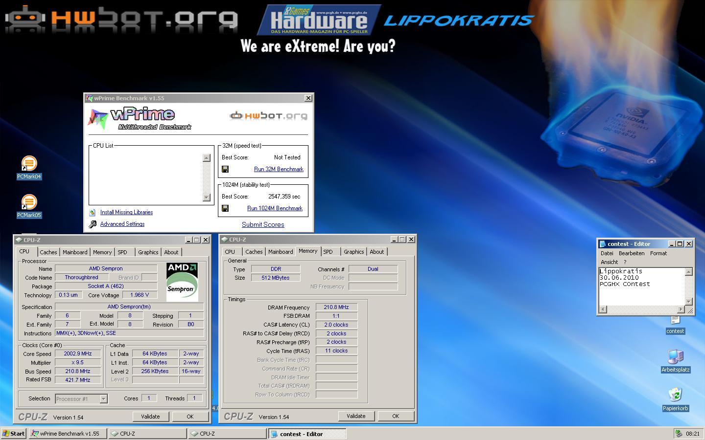
Task: Open Datei menu in Editor
Action: tap(607, 253)
